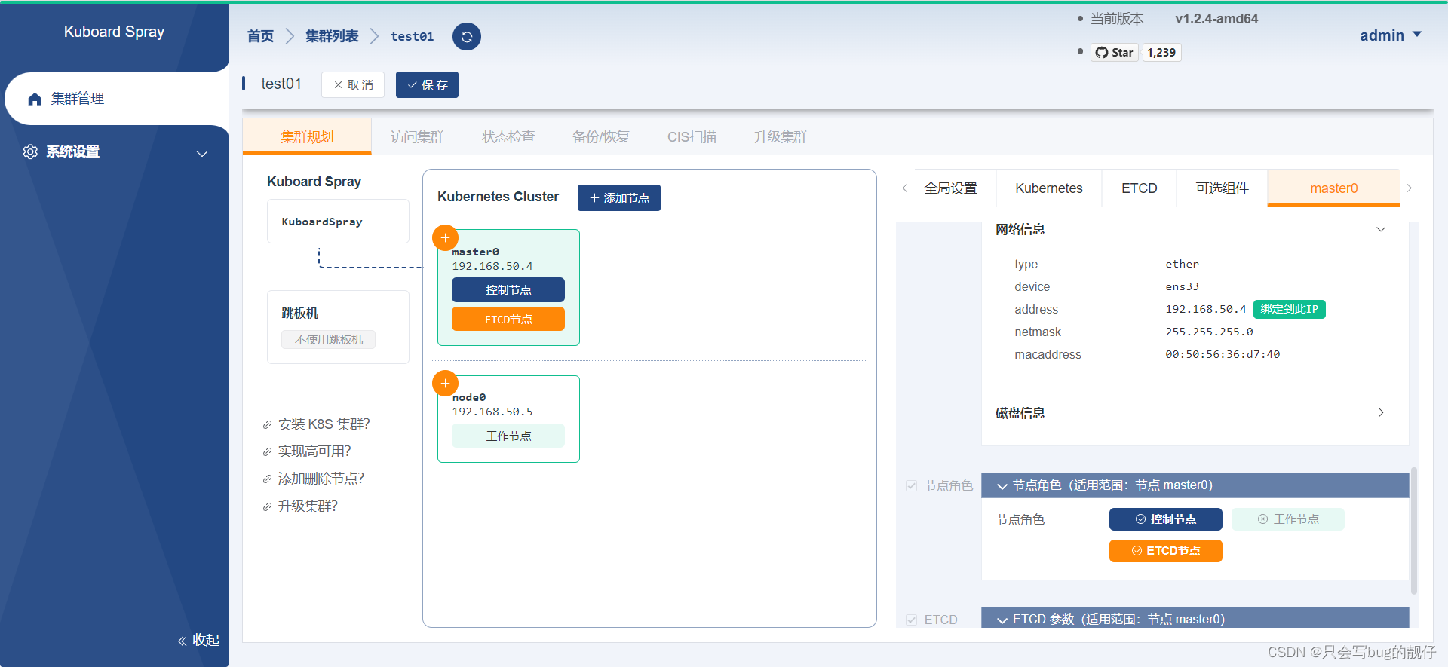Click the link icon beside 添加删除节点?
This screenshot has width=1448, height=667.
267,479
